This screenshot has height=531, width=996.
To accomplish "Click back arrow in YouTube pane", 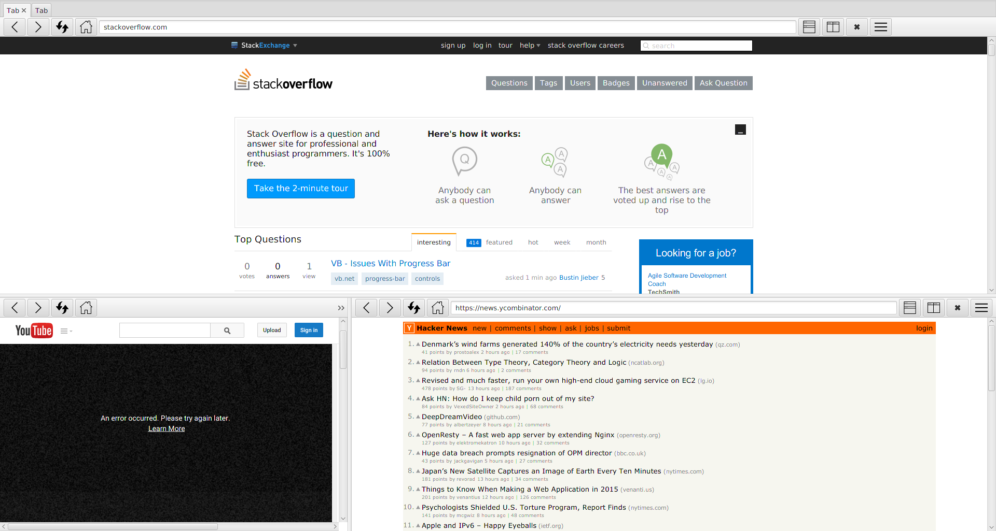I will 15,308.
